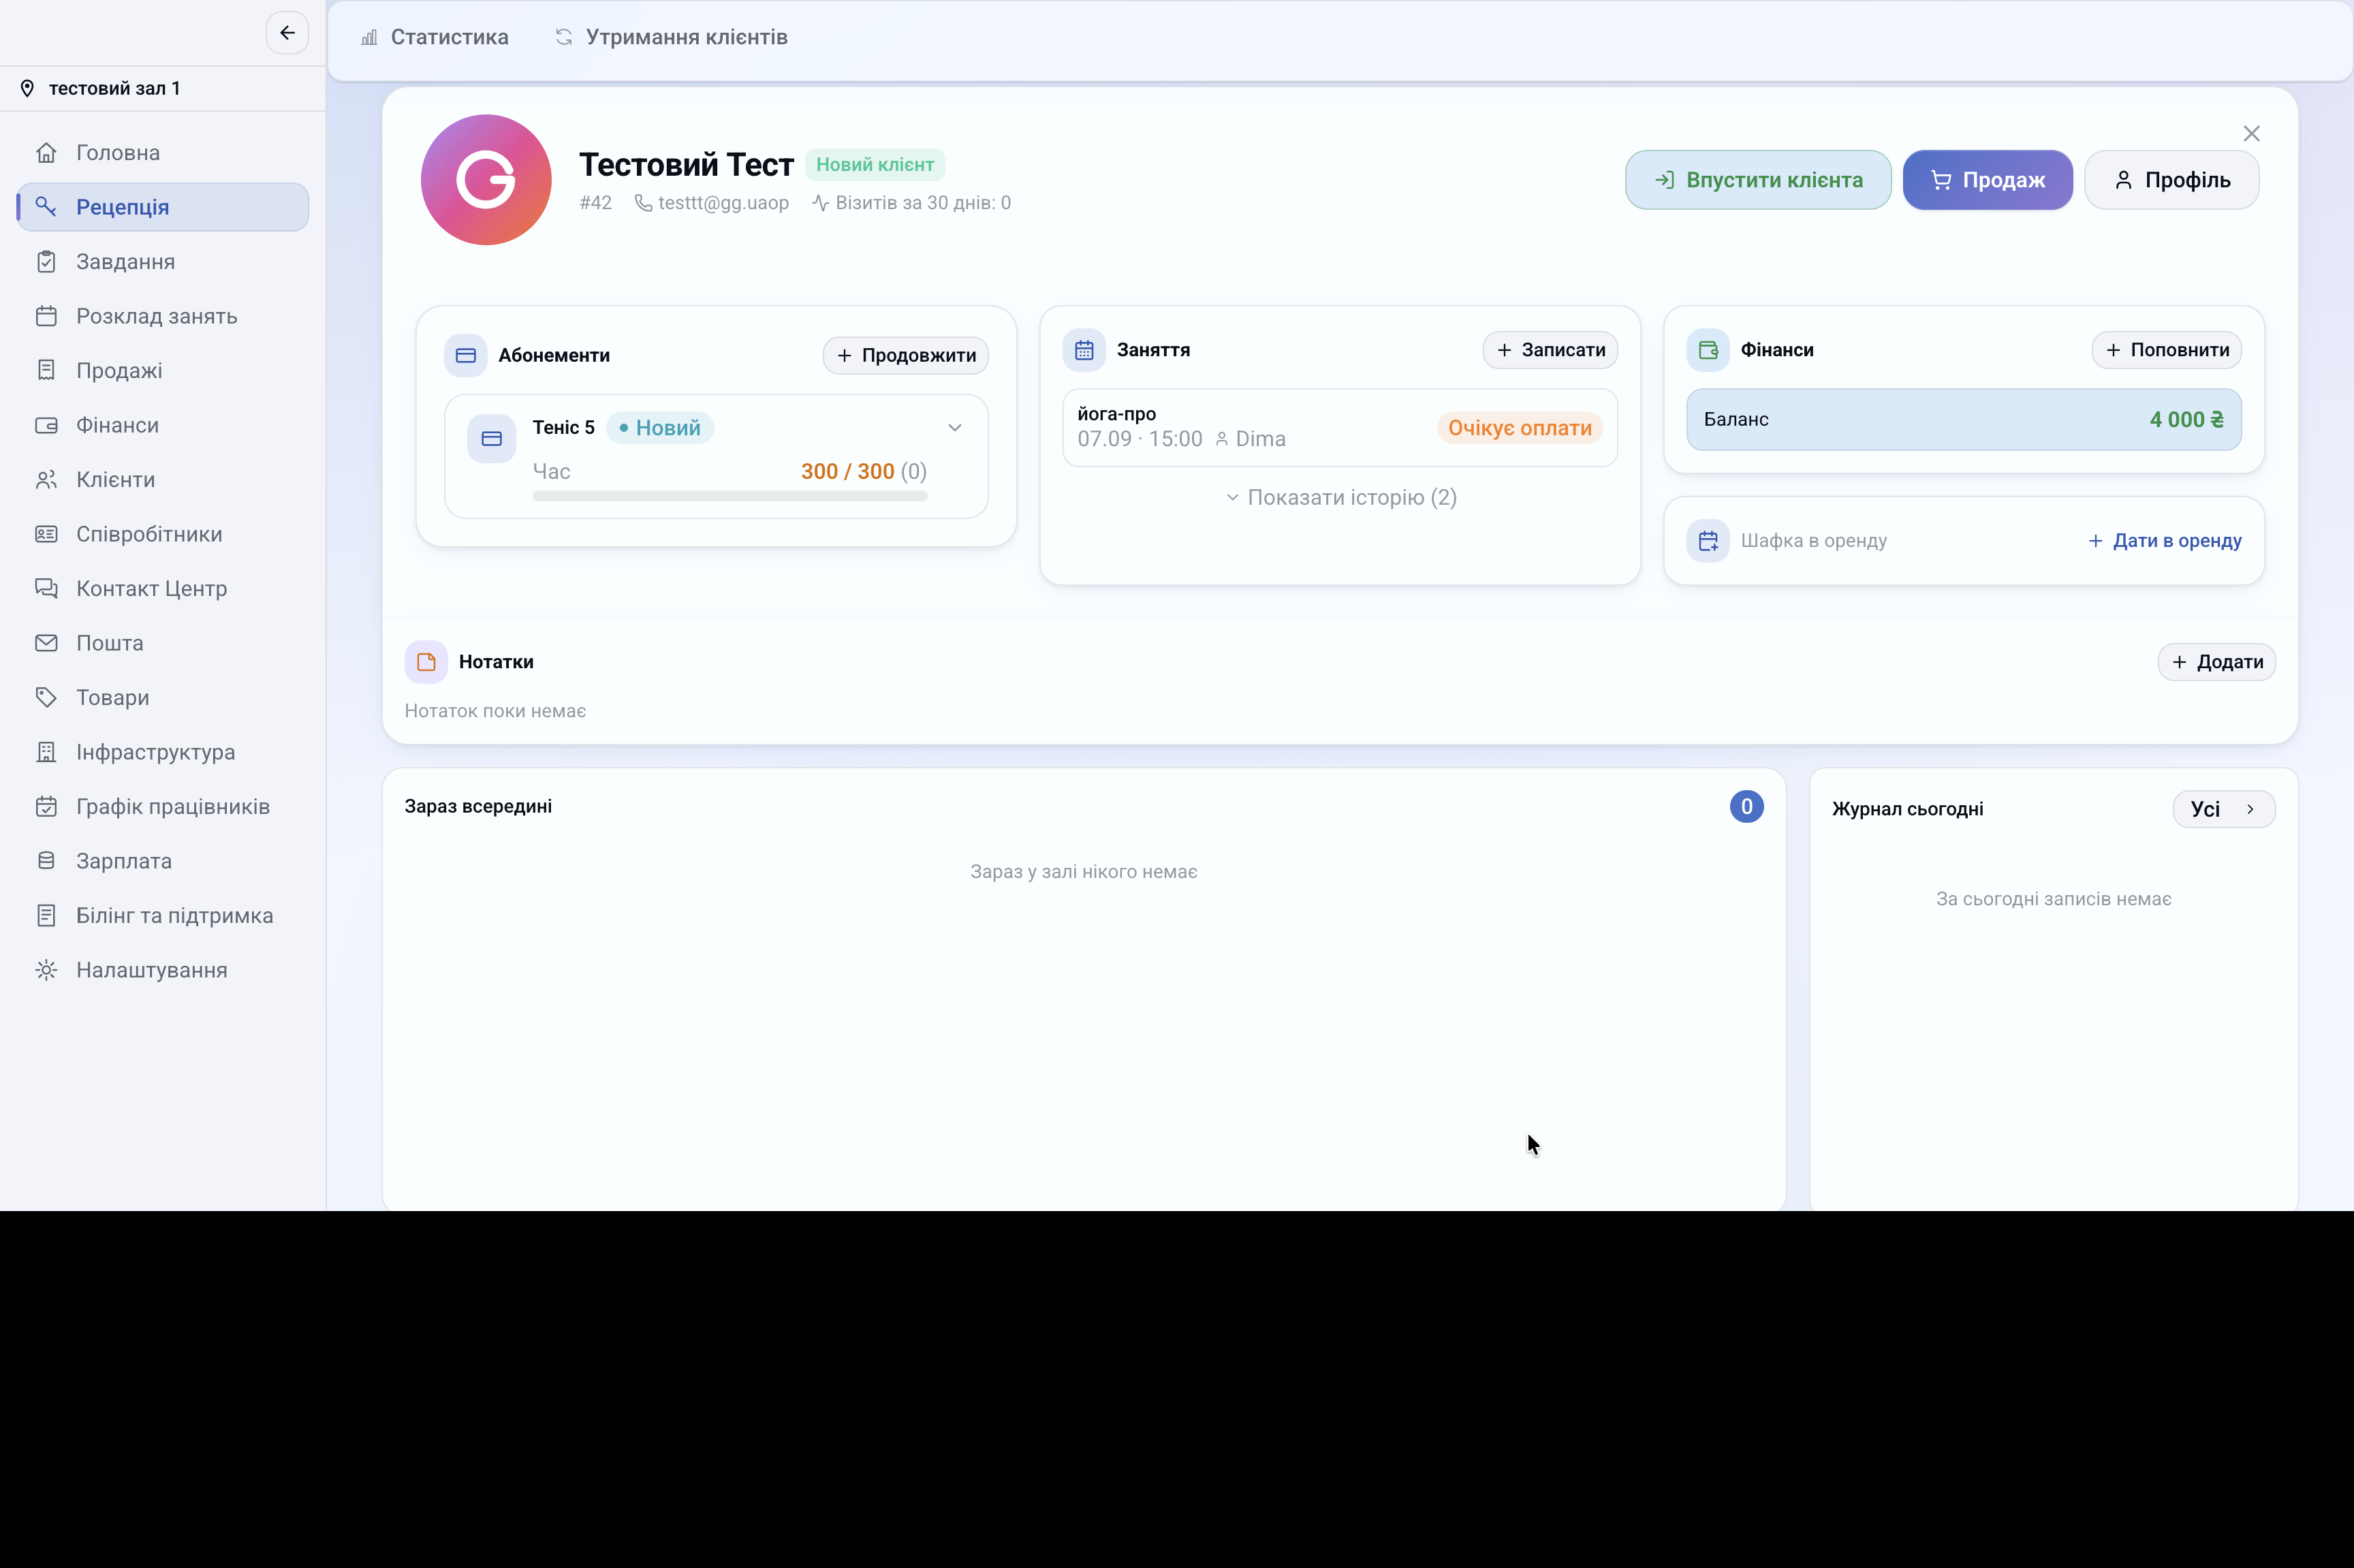Click the Продажі receipt icon

click(46, 371)
